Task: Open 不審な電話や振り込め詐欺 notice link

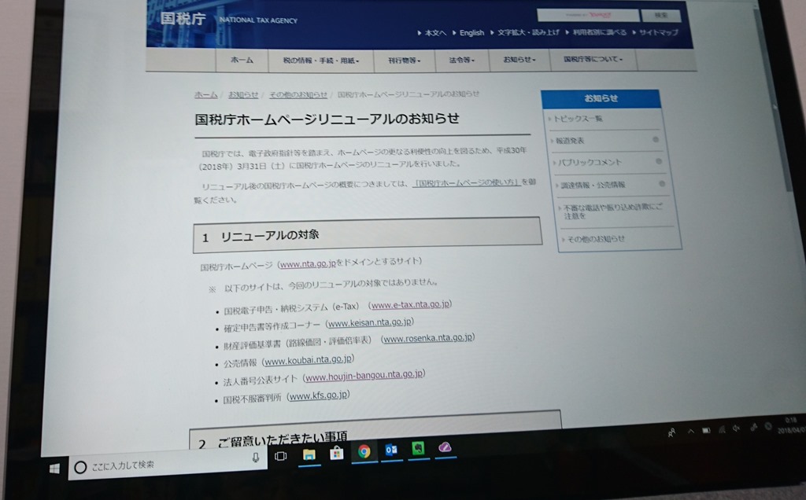Action: click(612, 211)
